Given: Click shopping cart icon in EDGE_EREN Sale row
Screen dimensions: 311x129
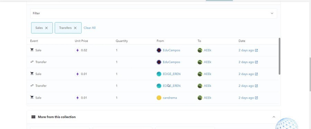Looking at the screenshot, I should coord(32,73).
